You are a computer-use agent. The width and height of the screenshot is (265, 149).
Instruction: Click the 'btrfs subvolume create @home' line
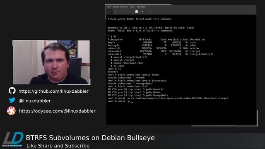click(133, 74)
